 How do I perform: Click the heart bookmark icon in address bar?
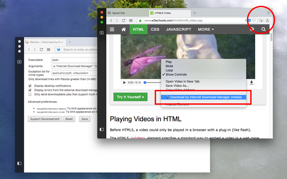coord(254,21)
